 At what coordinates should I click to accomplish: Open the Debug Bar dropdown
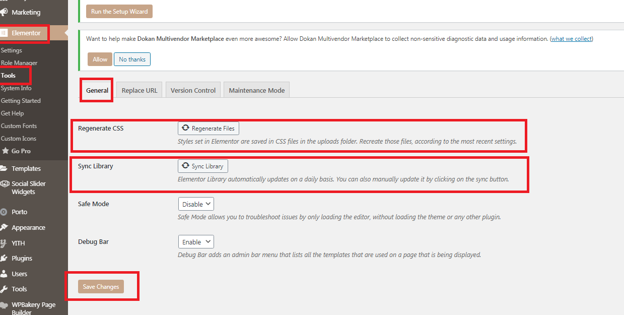pyautogui.click(x=196, y=242)
